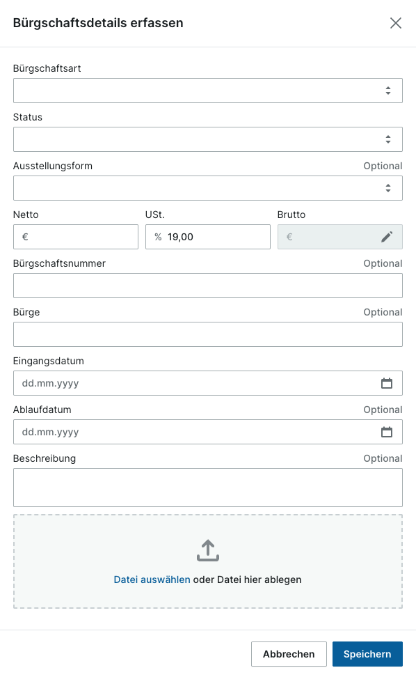This screenshot has width=416, height=677.
Task: Open the Bürgschaftsart dropdown
Action: coord(208,91)
